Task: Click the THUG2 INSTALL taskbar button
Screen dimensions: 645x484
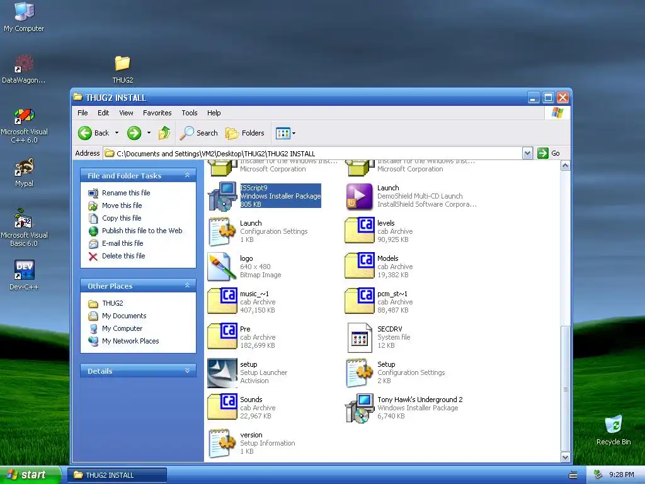Action: click(x=117, y=475)
